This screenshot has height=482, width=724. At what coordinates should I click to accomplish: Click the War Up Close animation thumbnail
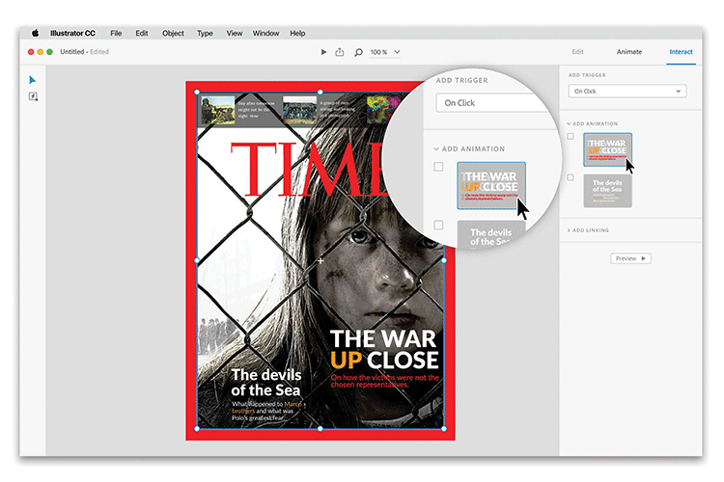tap(607, 149)
